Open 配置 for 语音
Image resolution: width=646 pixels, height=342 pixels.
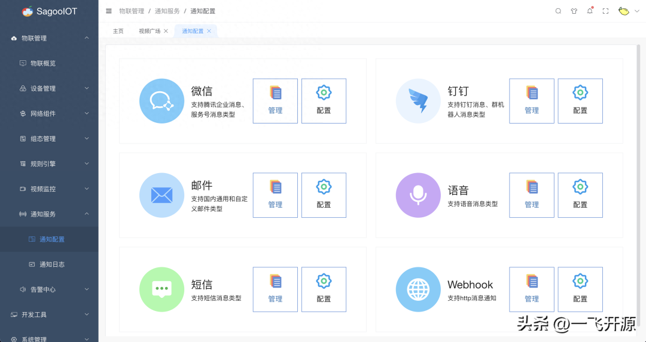(x=580, y=195)
